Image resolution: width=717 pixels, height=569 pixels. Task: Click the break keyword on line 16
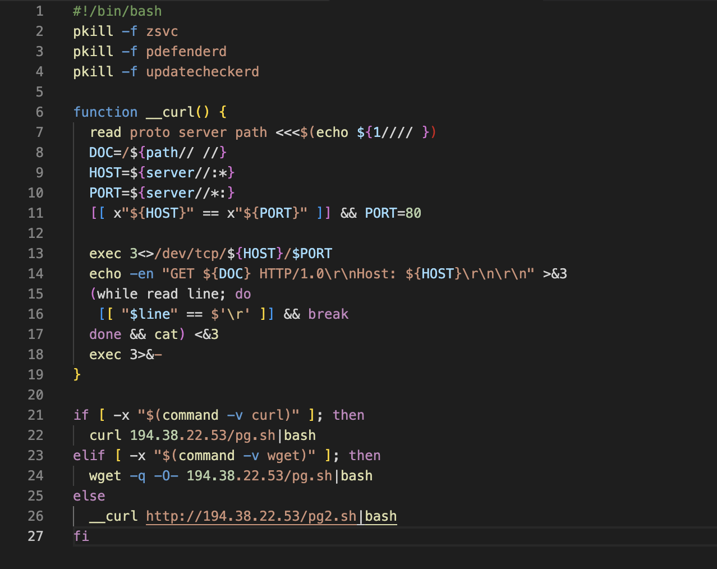click(x=328, y=314)
